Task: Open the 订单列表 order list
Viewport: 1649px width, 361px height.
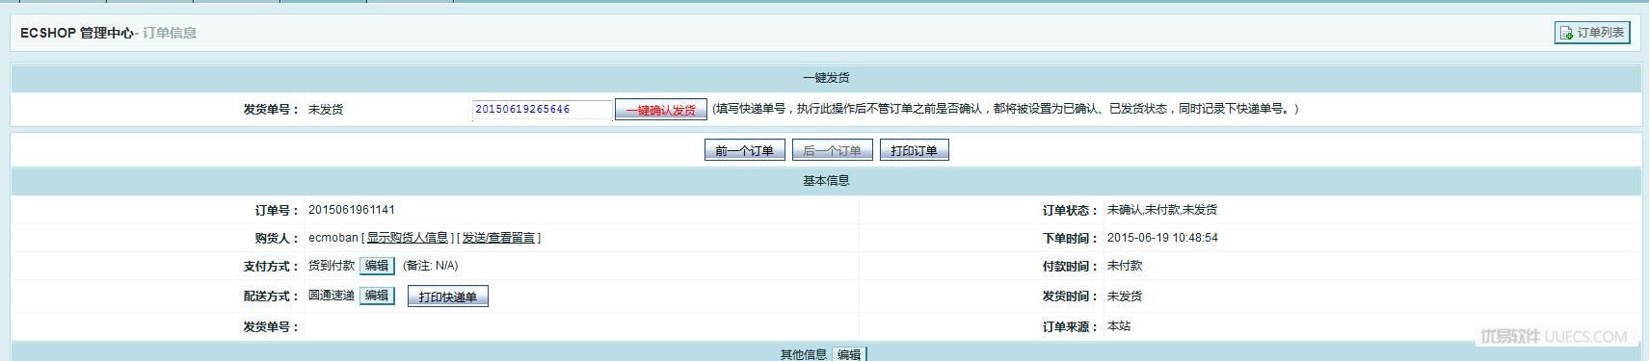Action: coord(1592,33)
